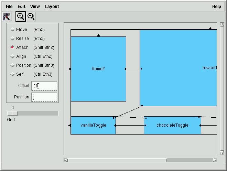Click the zoom in magnifier icon
Viewport: 227px width, 171px height.
tap(21, 17)
